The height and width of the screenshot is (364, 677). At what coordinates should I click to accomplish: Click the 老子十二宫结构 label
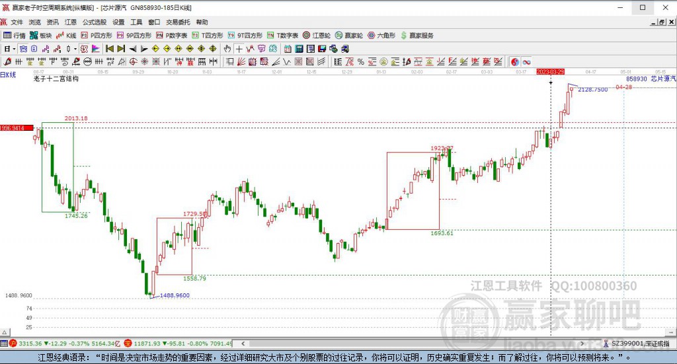[56, 79]
